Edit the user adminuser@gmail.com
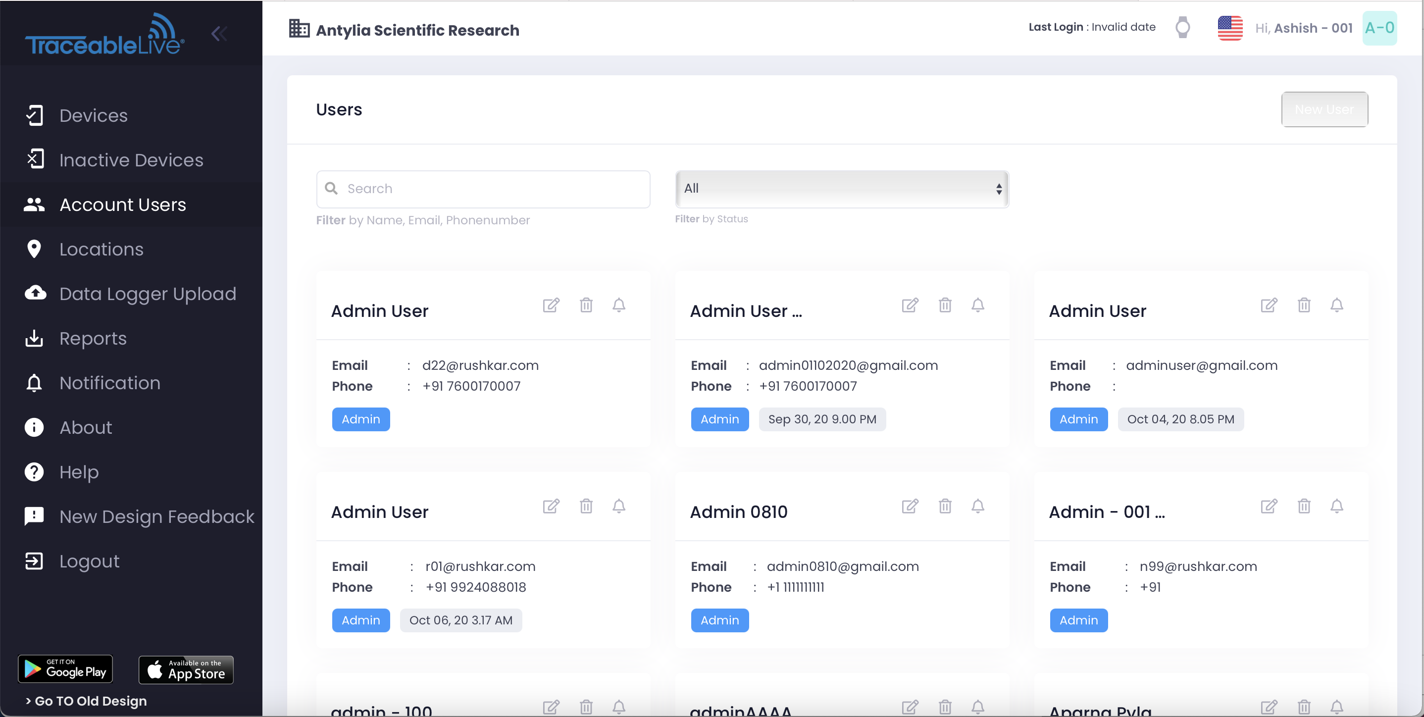The width and height of the screenshot is (1424, 717). (x=1269, y=305)
